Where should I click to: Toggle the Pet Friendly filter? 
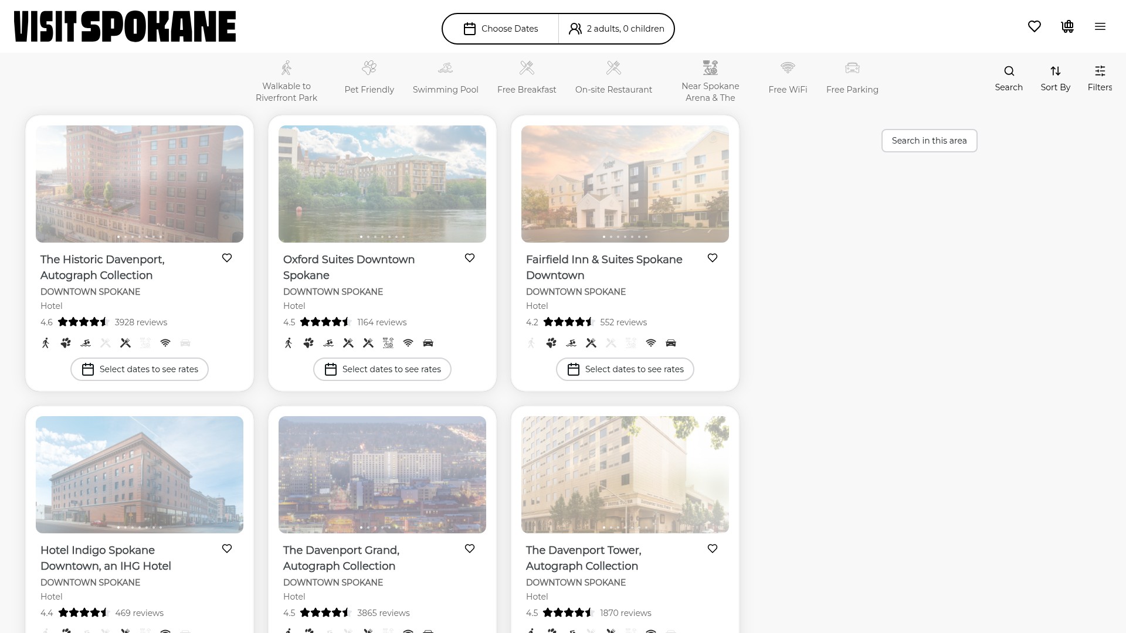tap(369, 77)
